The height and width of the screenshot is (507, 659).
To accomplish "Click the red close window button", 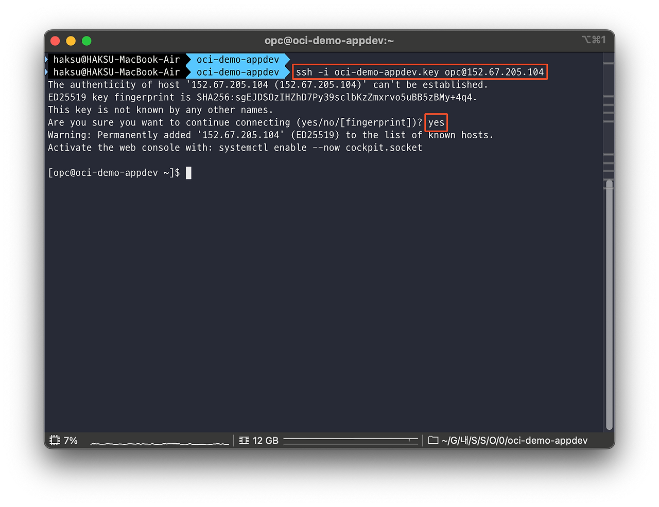I will click(x=56, y=41).
